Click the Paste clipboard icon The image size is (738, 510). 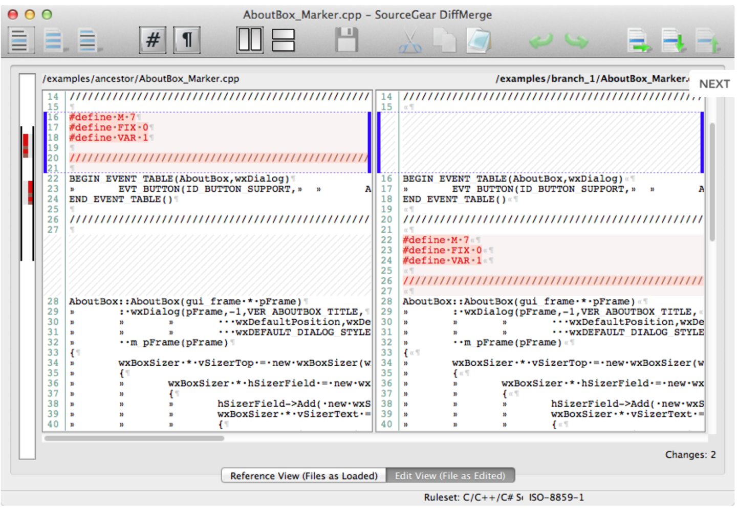(478, 40)
